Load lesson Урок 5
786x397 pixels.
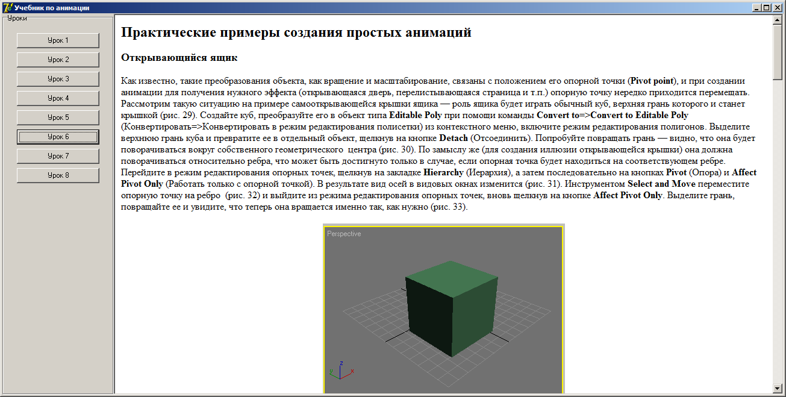tap(58, 117)
